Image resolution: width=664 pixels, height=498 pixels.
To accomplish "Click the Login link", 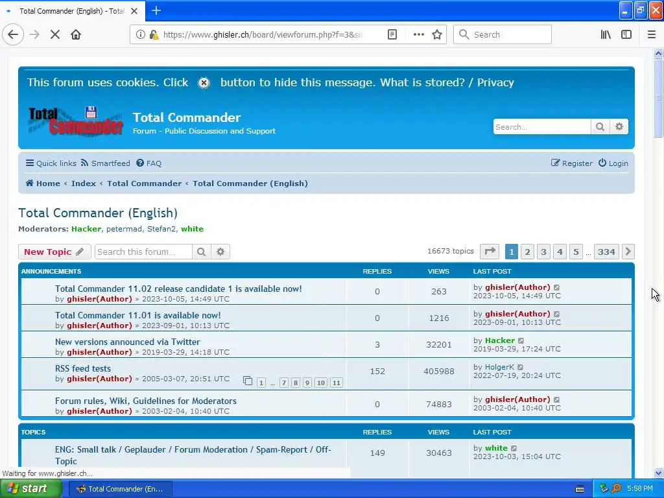I will [613, 163].
